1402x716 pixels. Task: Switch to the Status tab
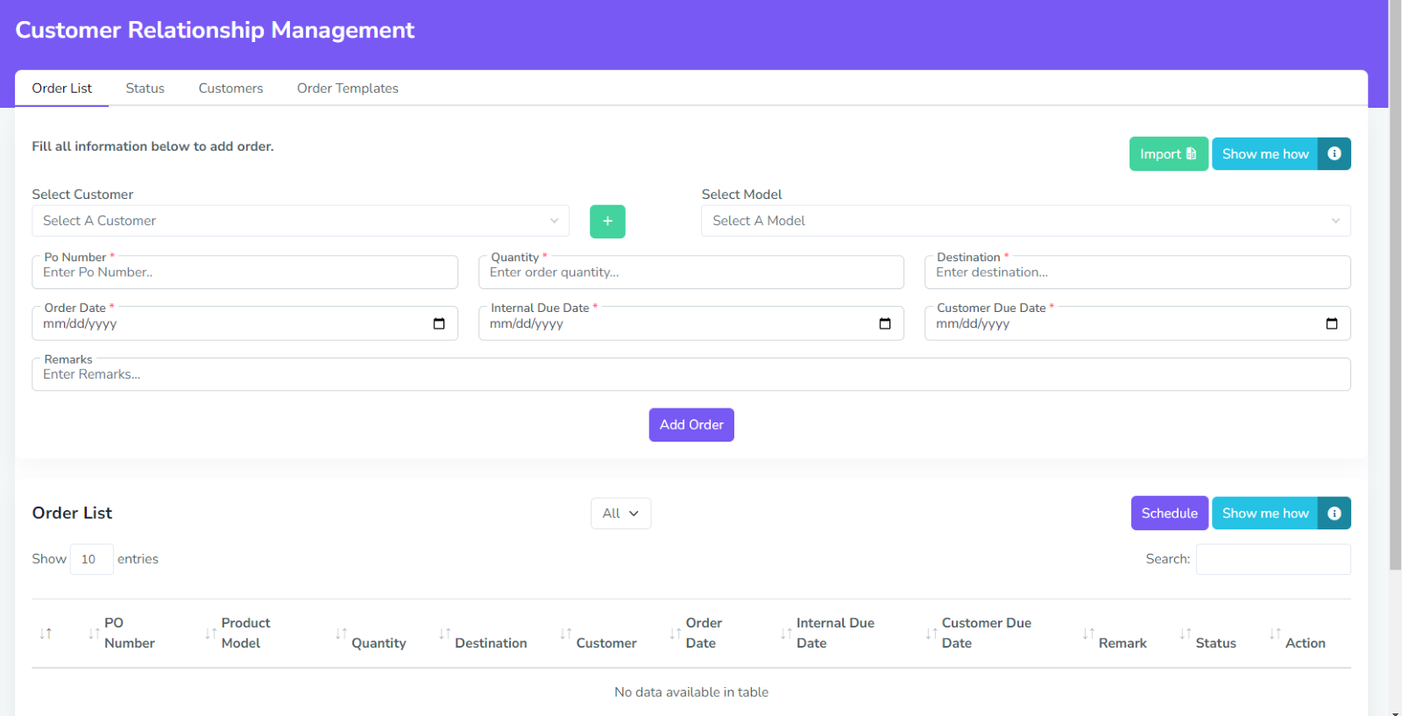145,89
